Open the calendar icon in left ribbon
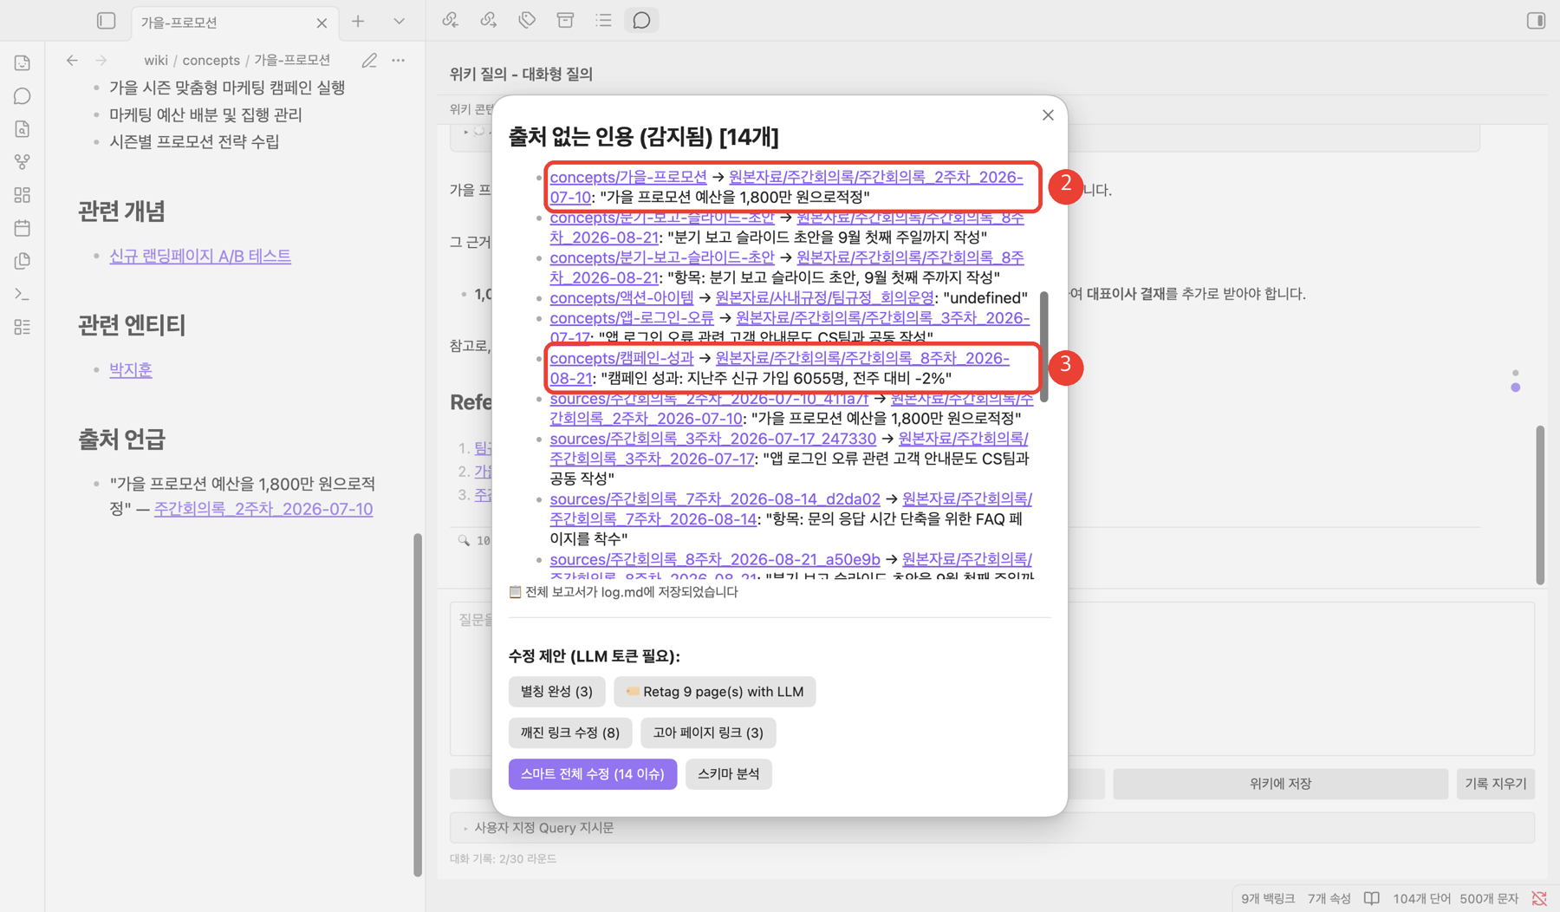The height and width of the screenshot is (912, 1560). [x=23, y=228]
